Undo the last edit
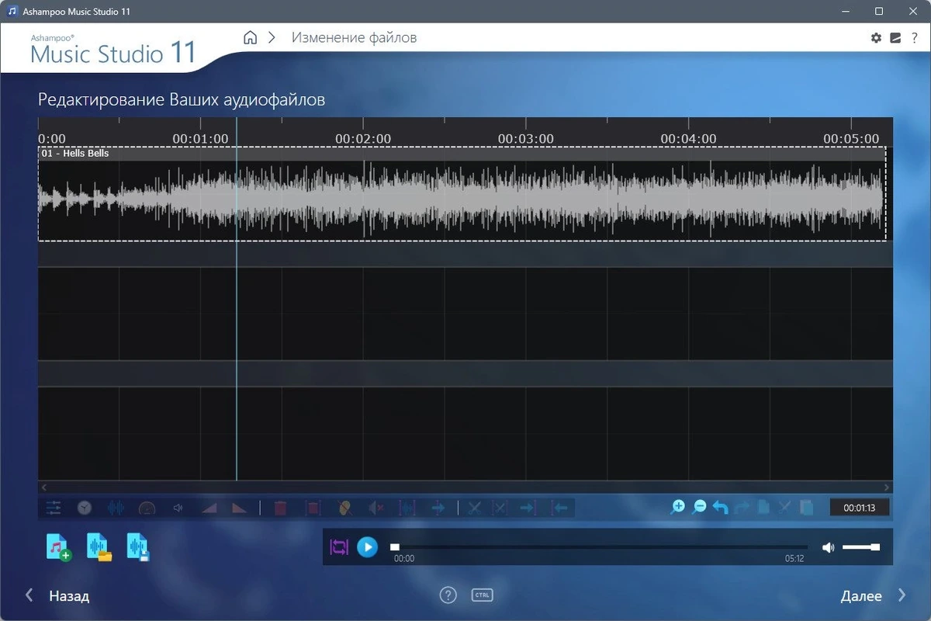The width and height of the screenshot is (931, 621). coord(720,508)
